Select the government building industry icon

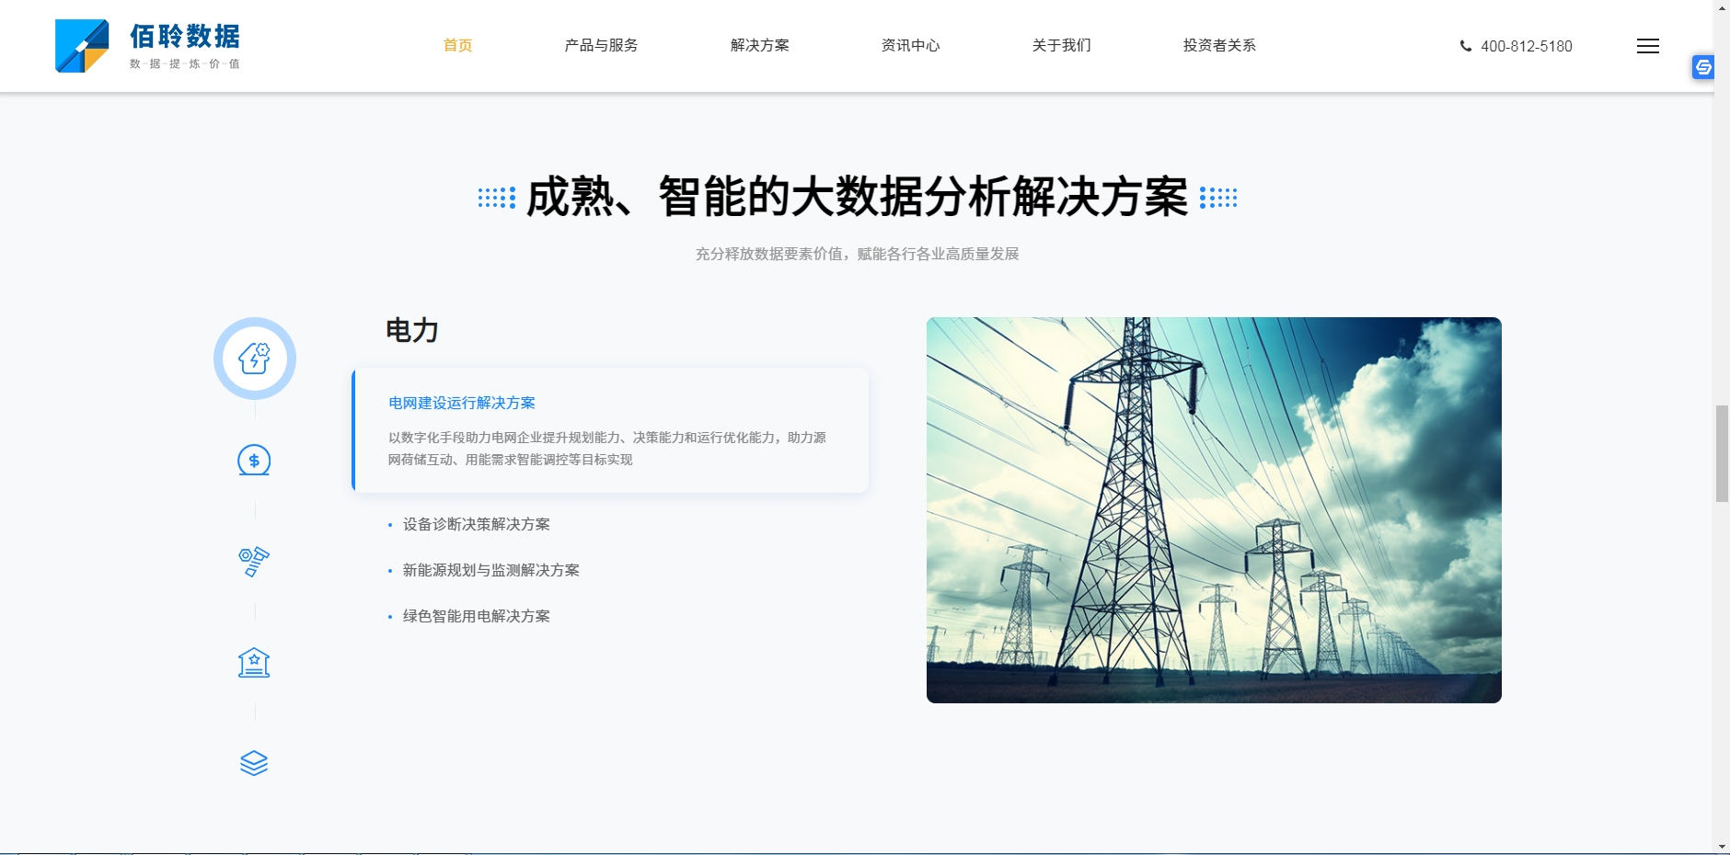(x=254, y=662)
